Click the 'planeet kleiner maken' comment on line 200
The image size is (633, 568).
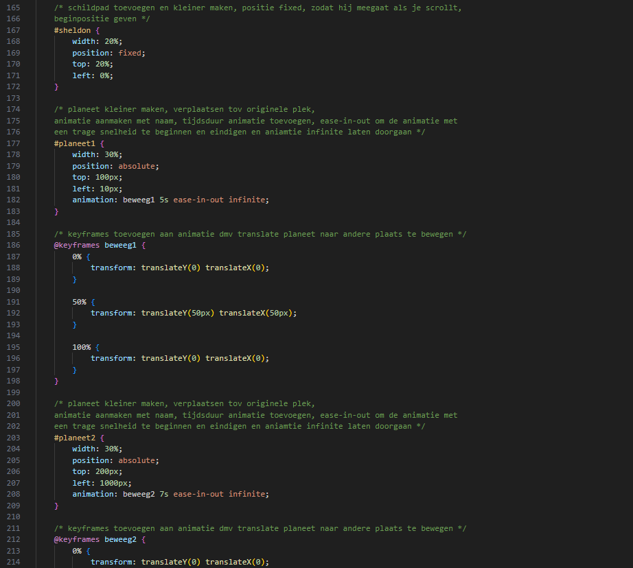click(185, 404)
